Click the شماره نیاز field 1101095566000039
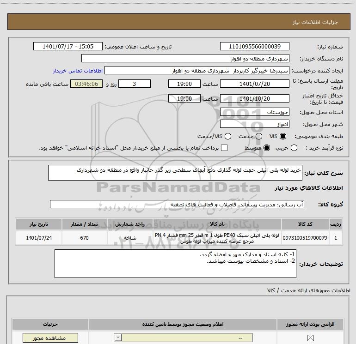Screen dimensions: 356x344 pyautogui.click(x=254, y=46)
